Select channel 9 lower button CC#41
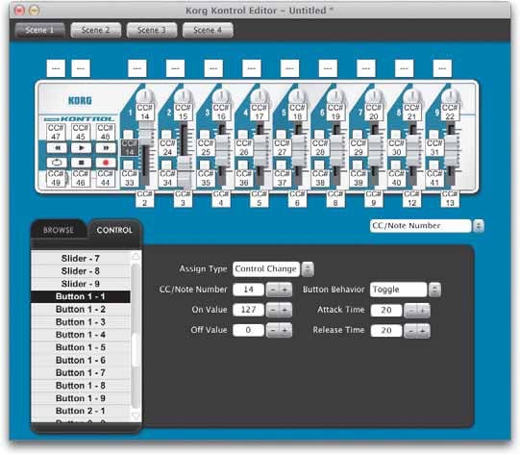Screen dimensions: 520x455 coord(434,178)
